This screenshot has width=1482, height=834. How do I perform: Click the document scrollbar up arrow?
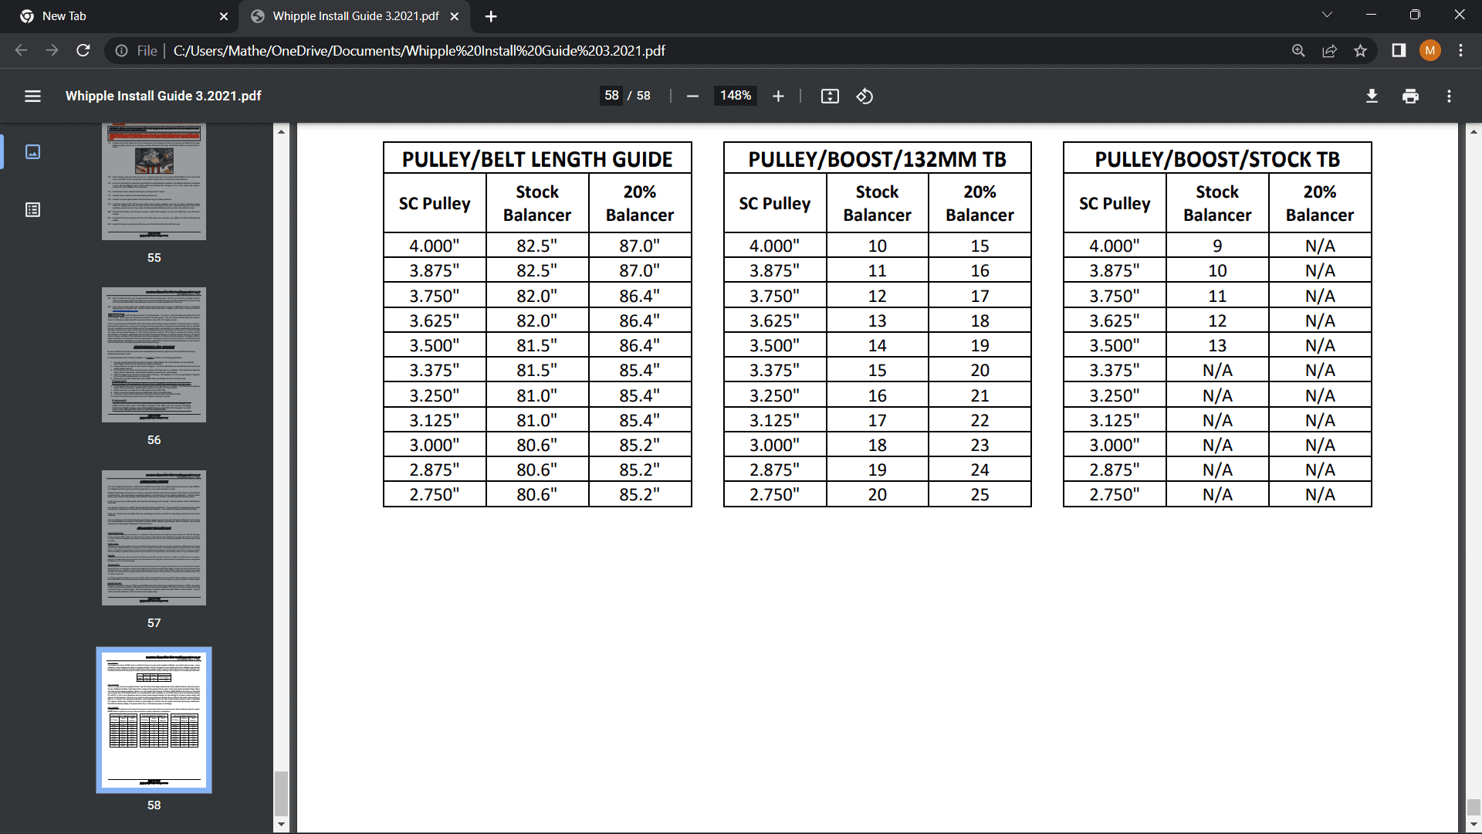(1474, 132)
